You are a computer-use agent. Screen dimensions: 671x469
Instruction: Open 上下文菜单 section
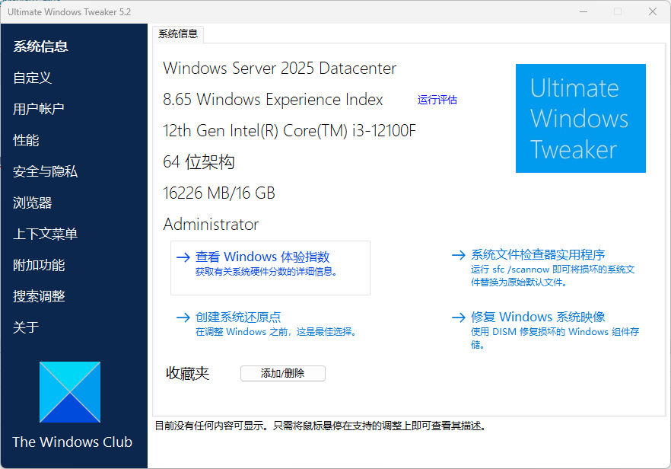click(x=46, y=234)
